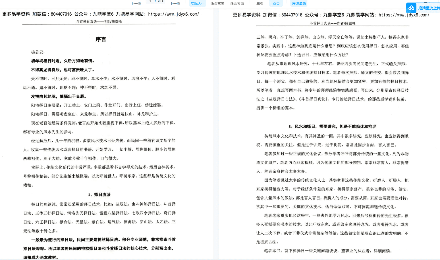Click the page number input field
The width and height of the screenshot is (440, 260).
(x=151, y=1)
